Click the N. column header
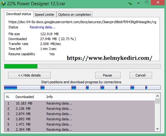Viewport: 166px width, 136px height. (9, 97)
